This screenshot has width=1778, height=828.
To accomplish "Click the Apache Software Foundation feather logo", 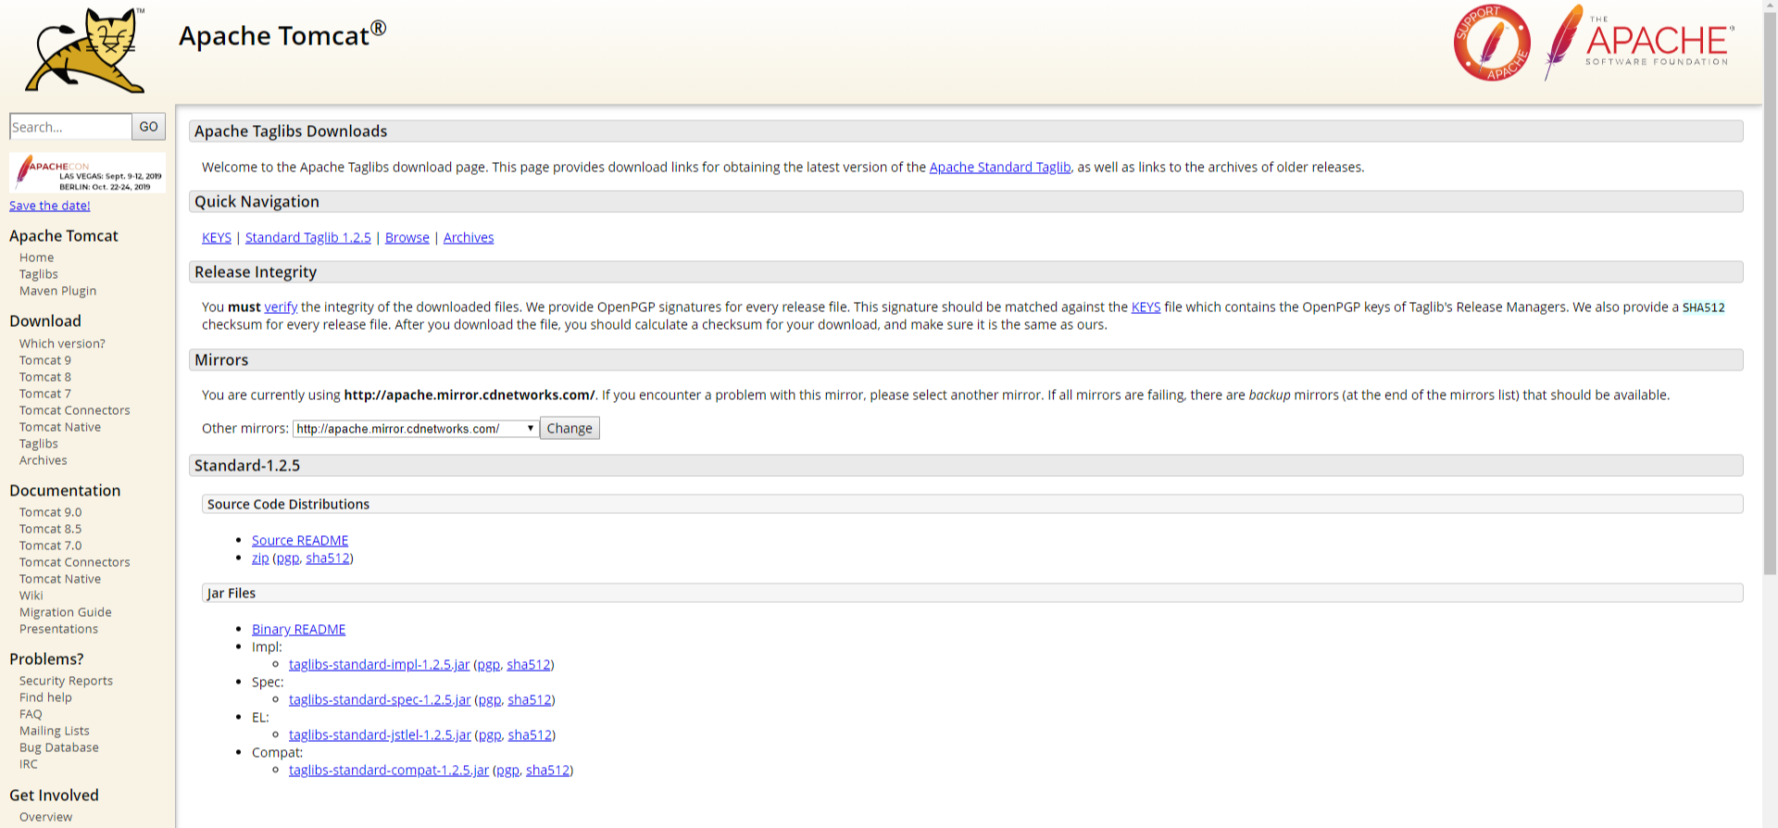I will (1638, 42).
